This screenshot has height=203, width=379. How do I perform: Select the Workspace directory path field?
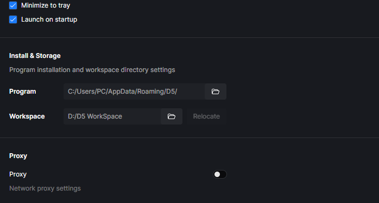112,116
